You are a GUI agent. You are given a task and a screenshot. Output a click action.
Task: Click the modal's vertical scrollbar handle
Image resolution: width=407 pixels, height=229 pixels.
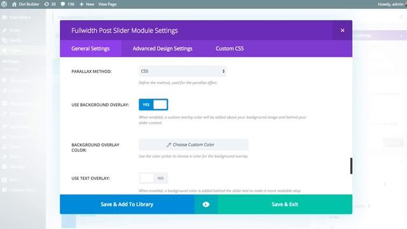(x=351, y=165)
